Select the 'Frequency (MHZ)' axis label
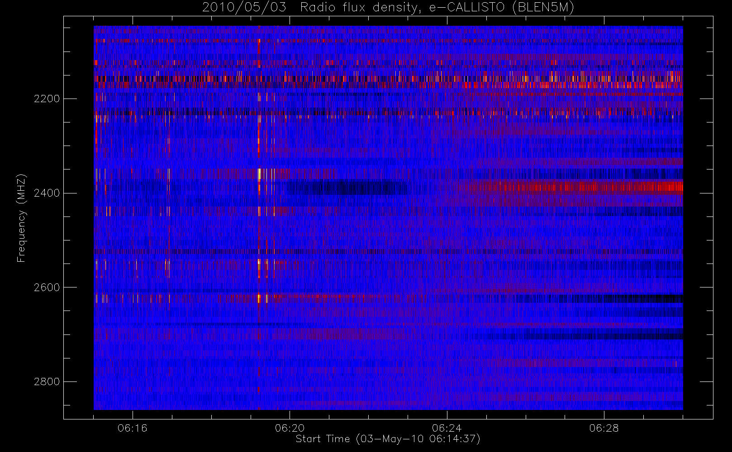The image size is (732, 452). click(21, 218)
